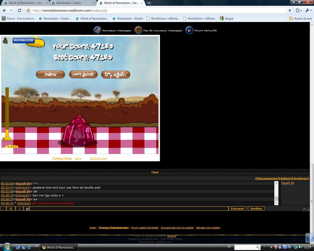
Task: Click the browser forward arrow
Action: (x=11, y=10)
